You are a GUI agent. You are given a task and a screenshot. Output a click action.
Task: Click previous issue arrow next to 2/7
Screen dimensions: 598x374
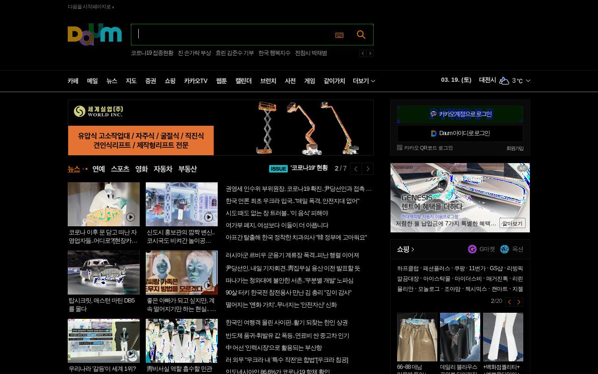pos(356,169)
